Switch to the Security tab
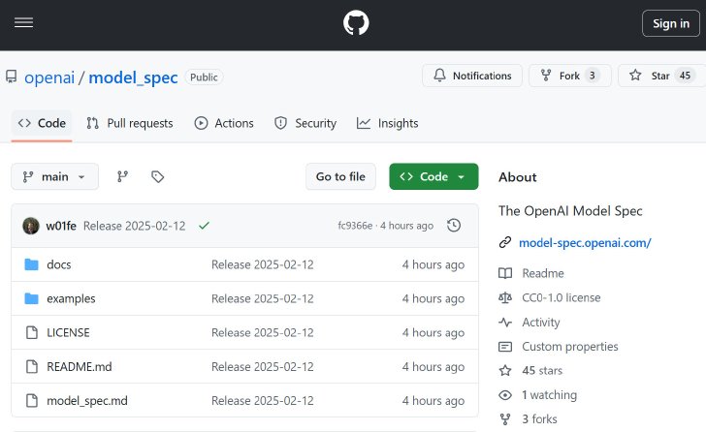Viewport: 706px width, 432px height. point(305,123)
